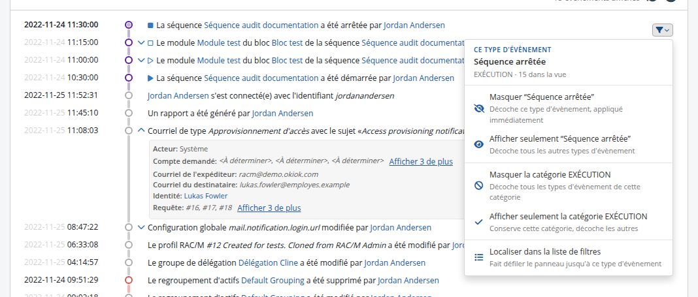
Task: Click the timeline marker at 04:14:57
Action: click(129, 262)
